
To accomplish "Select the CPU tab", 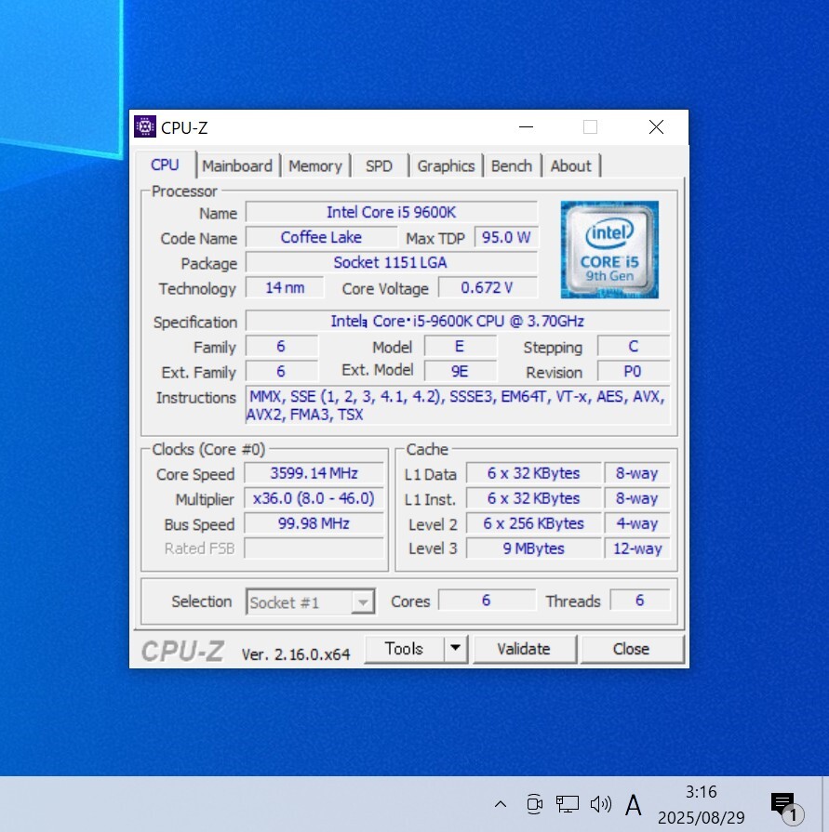I will [x=165, y=165].
